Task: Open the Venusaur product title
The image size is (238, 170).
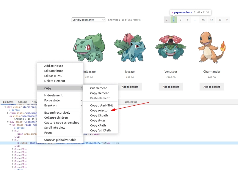Action: pyautogui.click(x=171, y=72)
